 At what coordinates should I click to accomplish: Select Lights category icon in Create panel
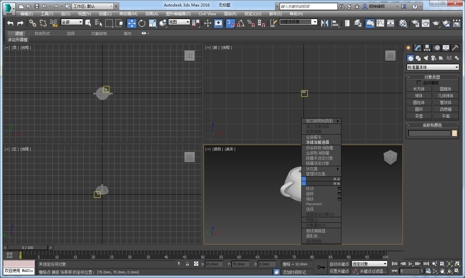[426, 58]
